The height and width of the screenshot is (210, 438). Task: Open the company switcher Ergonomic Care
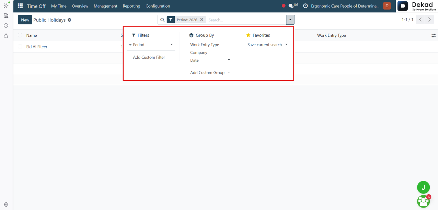coord(345,6)
